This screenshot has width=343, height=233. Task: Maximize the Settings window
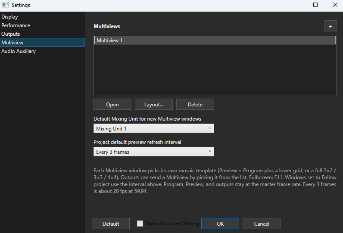tap(315, 5)
